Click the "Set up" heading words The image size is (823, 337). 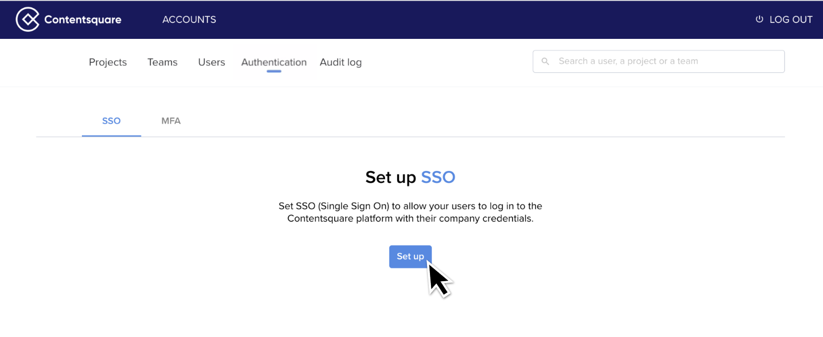pos(391,177)
